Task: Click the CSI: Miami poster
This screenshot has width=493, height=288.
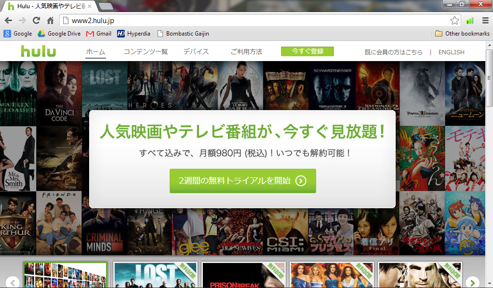Action: coord(285,232)
